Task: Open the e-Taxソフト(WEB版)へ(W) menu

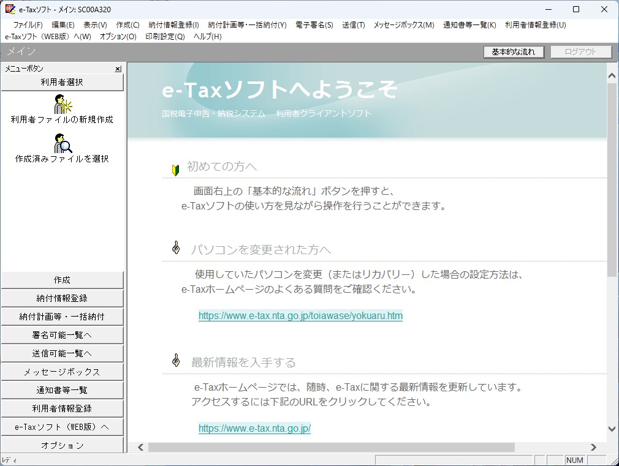Action: (x=48, y=36)
